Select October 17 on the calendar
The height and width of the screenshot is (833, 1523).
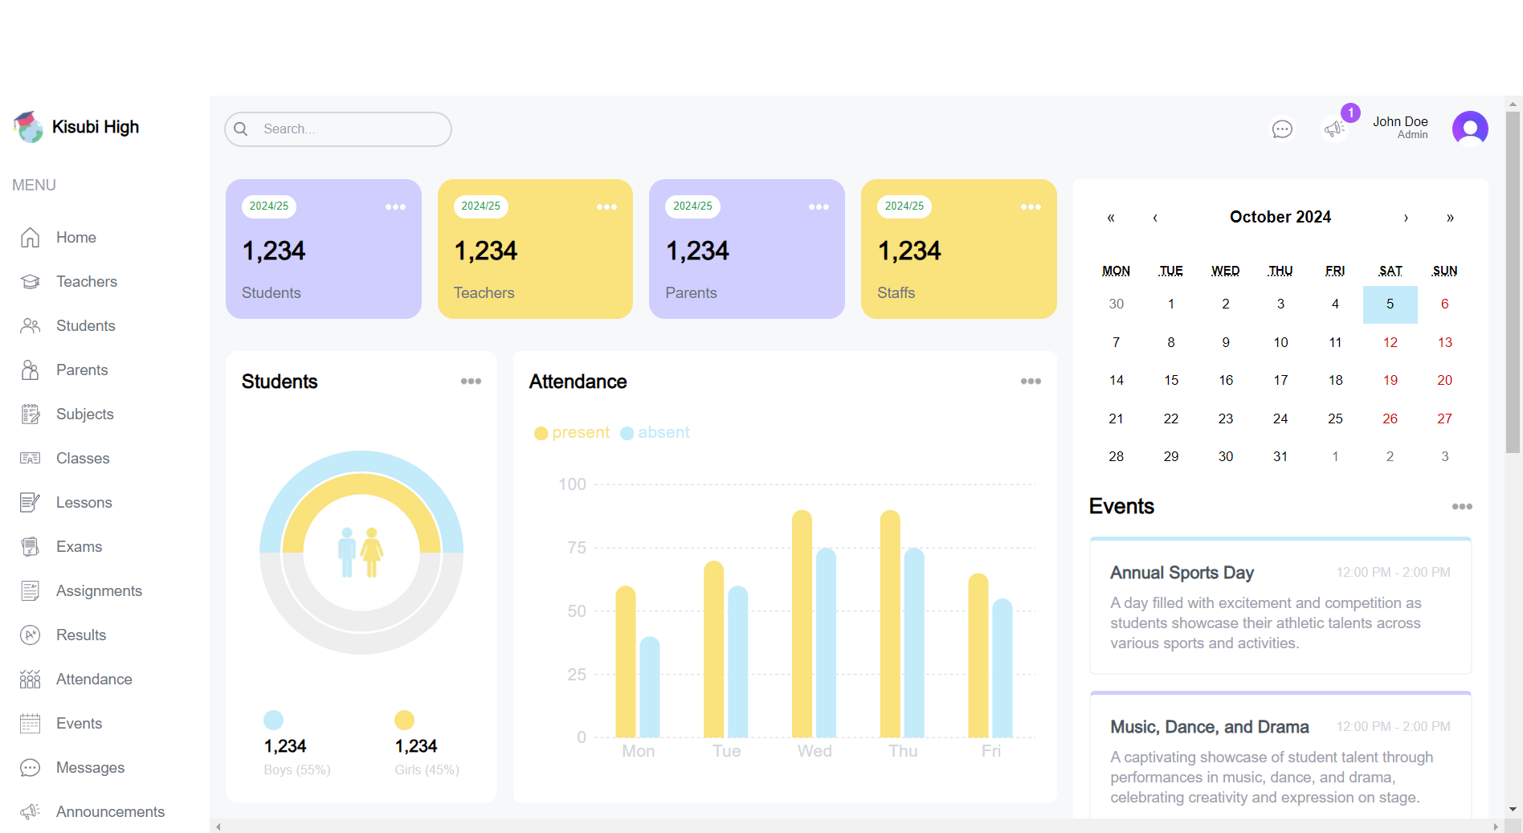coord(1280,380)
